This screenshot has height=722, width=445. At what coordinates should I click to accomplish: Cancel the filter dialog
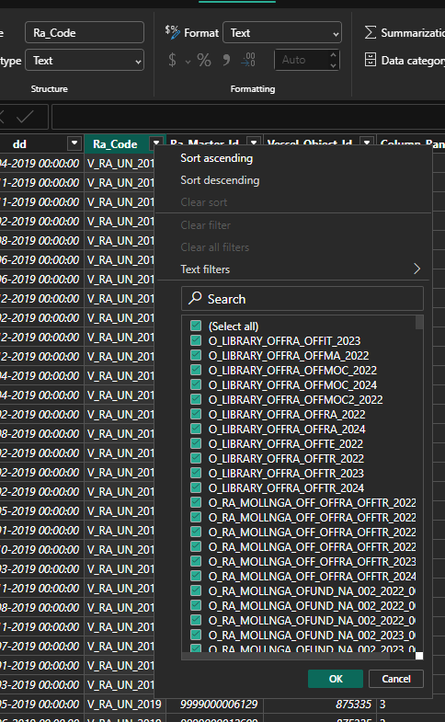(396, 679)
